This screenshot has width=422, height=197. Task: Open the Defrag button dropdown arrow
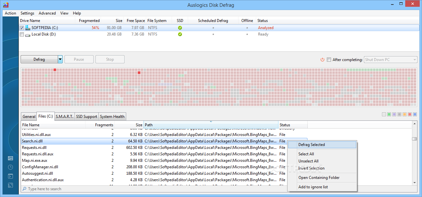tap(60, 59)
